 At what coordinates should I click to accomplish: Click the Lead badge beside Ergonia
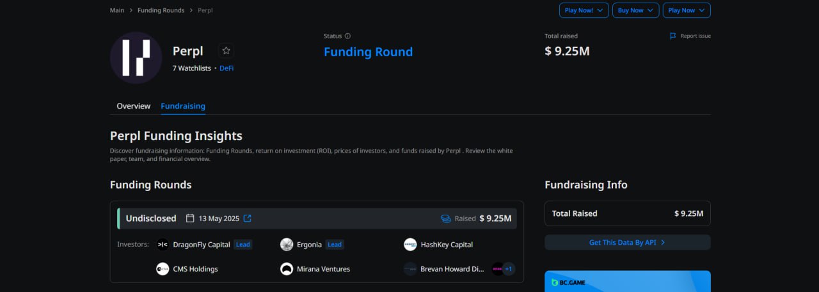[x=335, y=245]
